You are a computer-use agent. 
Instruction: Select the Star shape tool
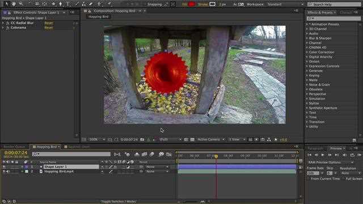point(53,4)
